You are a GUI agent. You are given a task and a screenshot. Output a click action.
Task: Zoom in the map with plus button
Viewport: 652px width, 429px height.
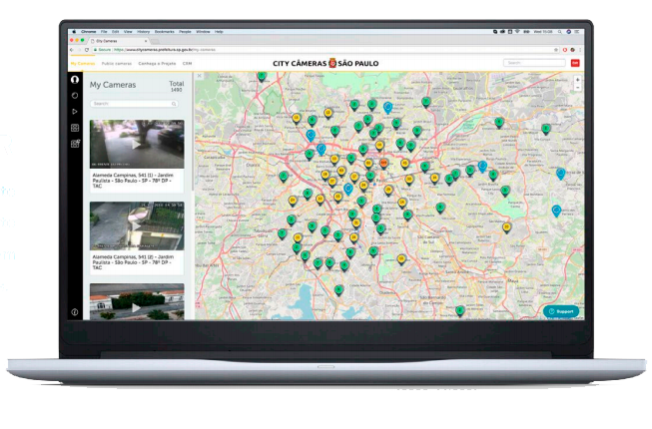tap(577, 79)
